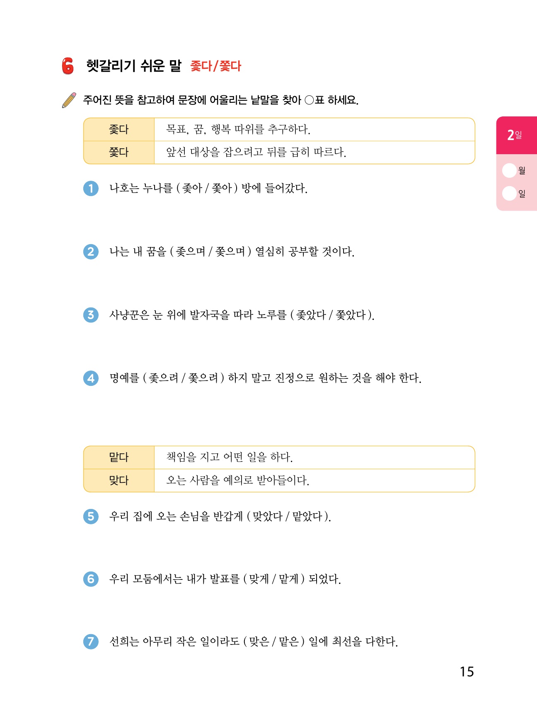537x705 pixels.
Task: Tap the blue circle numbered 7
Action: tap(91, 642)
